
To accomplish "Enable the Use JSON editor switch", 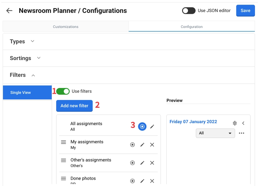I will 189,11.
